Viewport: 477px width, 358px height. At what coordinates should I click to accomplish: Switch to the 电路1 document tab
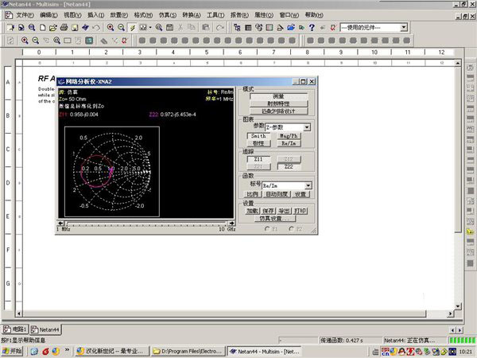(x=17, y=329)
